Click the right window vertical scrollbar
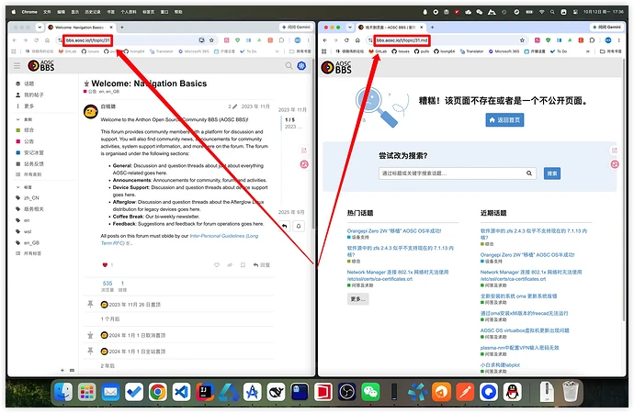Viewport: 634px width, 413px height. [x=624, y=190]
